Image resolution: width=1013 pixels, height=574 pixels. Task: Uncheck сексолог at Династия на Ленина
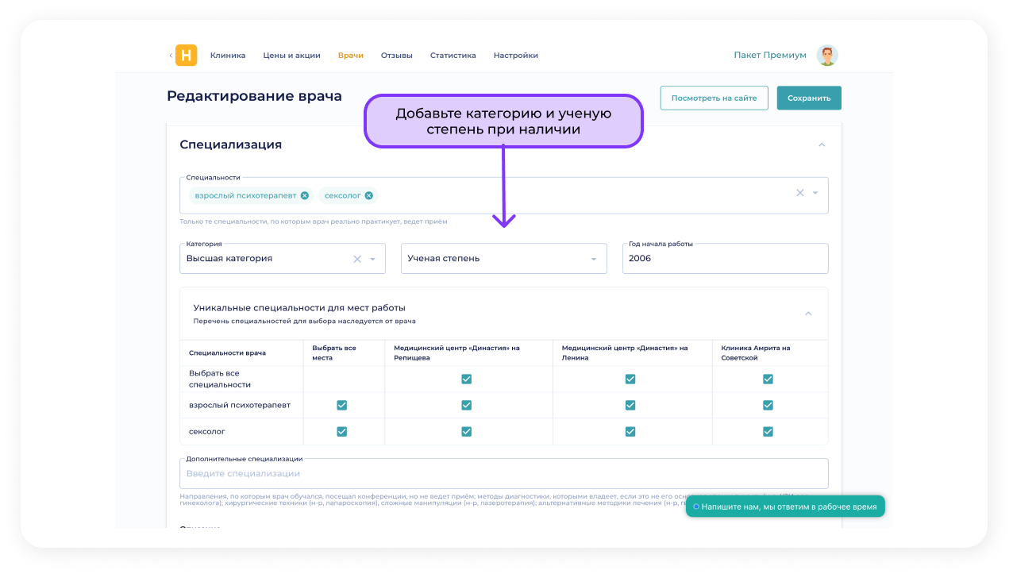pyautogui.click(x=630, y=431)
